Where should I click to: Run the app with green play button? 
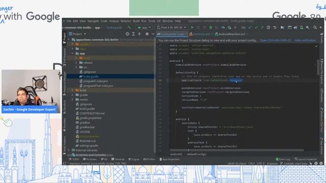(x=192, y=27)
